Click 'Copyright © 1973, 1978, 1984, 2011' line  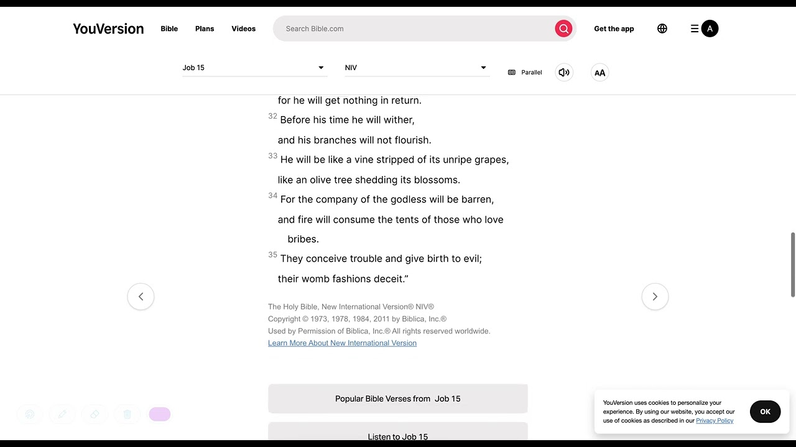[x=357, y=319]
